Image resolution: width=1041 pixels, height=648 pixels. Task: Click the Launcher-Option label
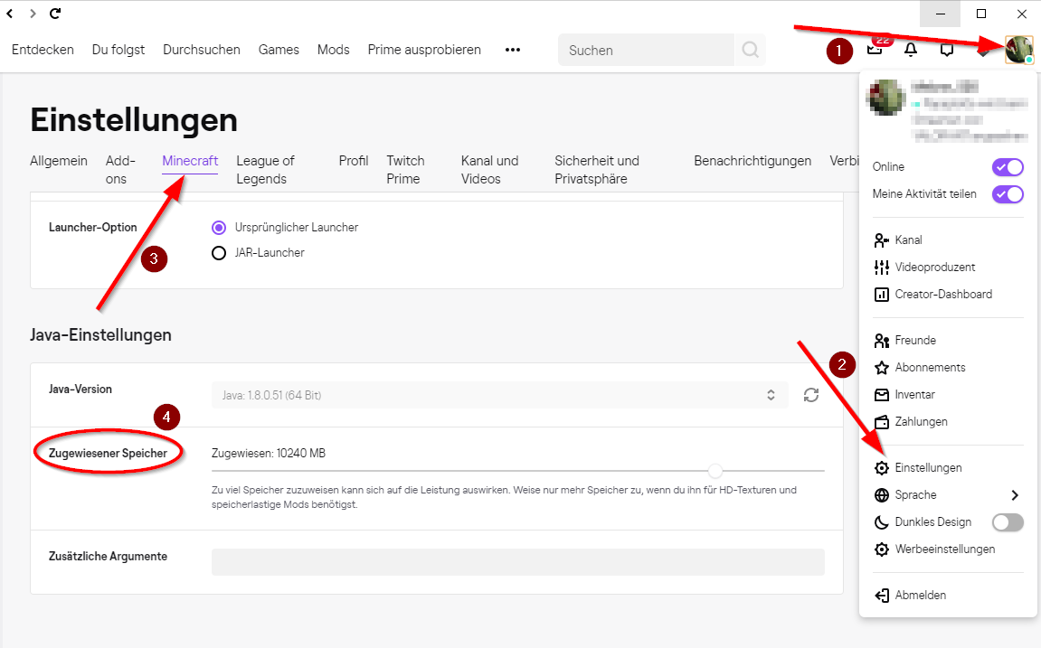coord(92,228)
